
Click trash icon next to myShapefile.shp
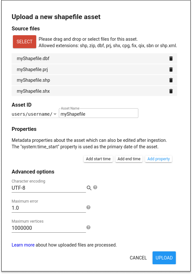(171, 80)
